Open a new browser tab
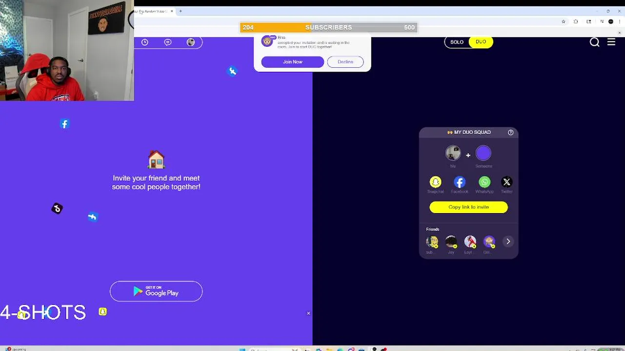Screen dimensions: 625x351 [181, 11]
